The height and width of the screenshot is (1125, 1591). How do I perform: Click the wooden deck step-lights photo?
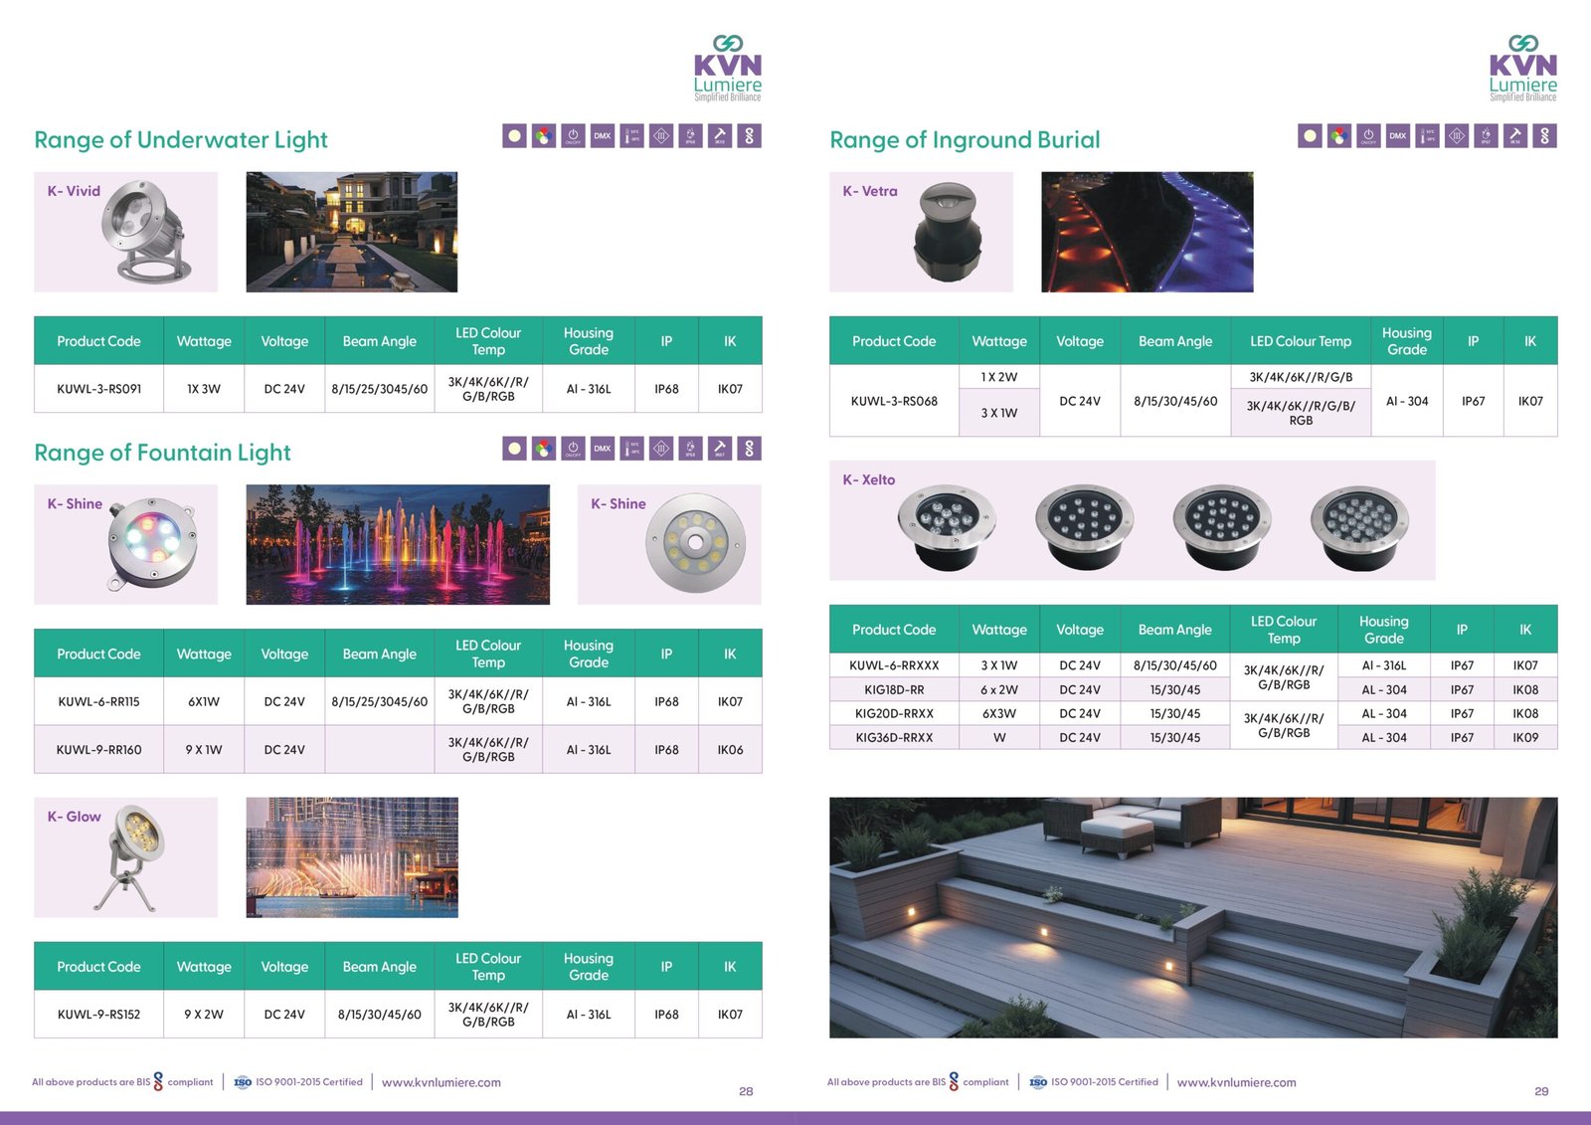pos(1193,917)
